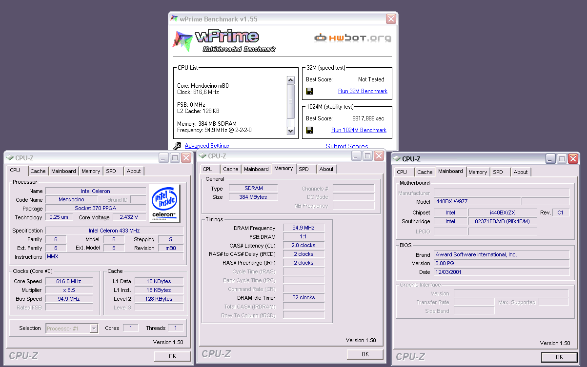Select SPD tab in right CPU-Z window
The height and width of the screenshot is (367, 587).
[x=498, y=172]
